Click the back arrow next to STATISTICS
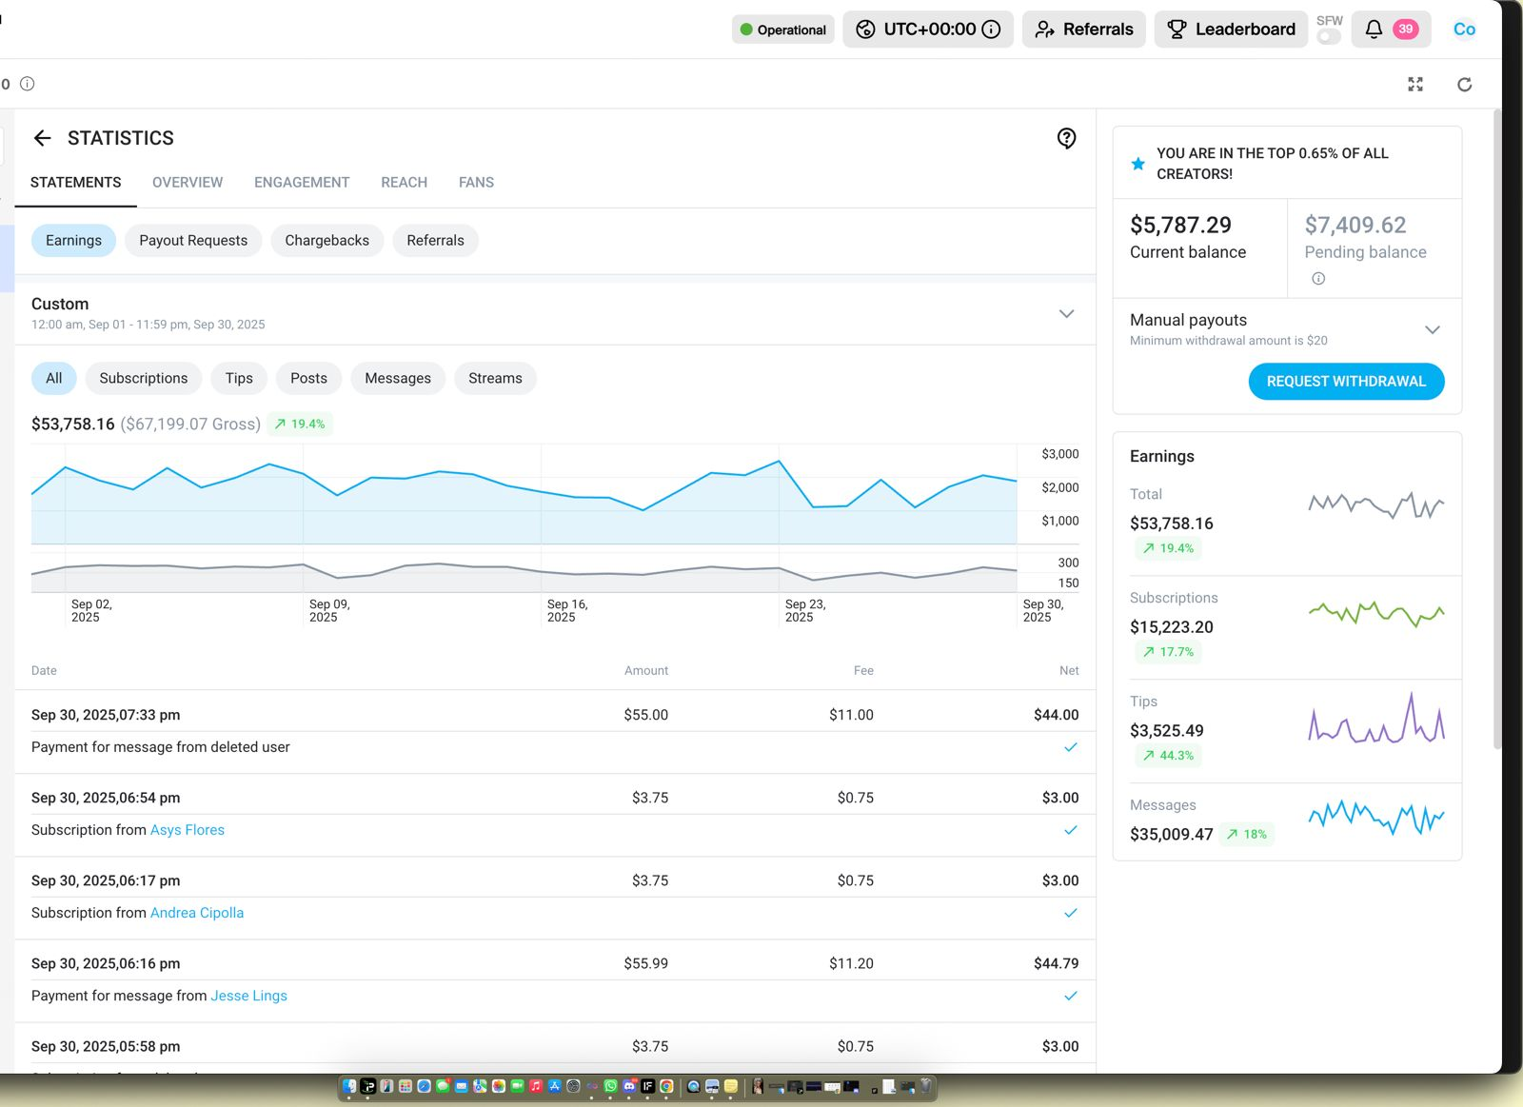The width and height of the screenshot is (1523, 1107). [43, 138]
